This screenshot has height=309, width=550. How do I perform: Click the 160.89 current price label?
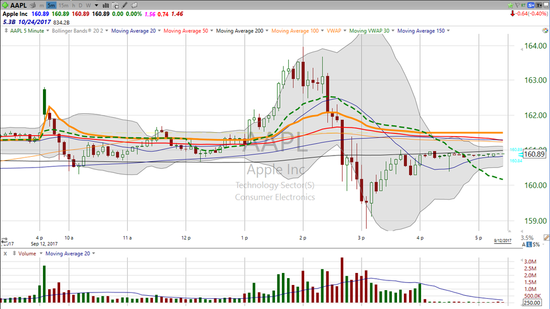click(x=535, y=154)
